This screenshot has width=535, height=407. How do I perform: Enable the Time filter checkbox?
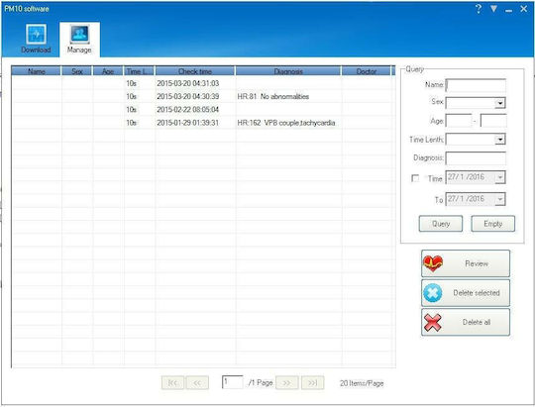[415, 178]
